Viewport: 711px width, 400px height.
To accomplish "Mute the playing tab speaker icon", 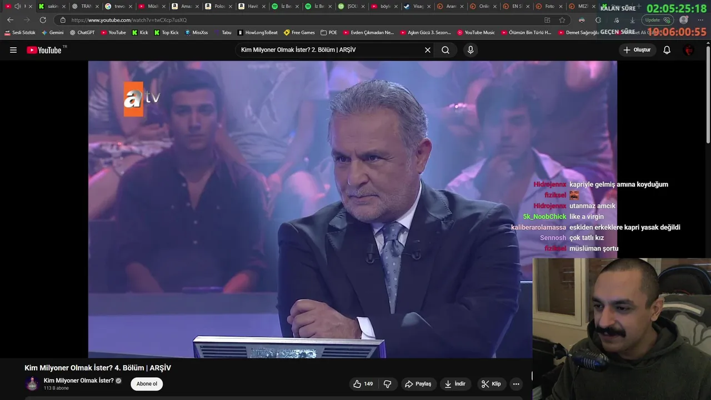I will 17,6.
